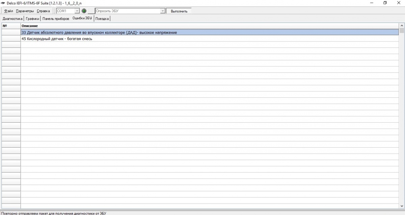Click the Delco application icon in title bar
This screenshot has width=405, height=215.
(x=3, y=3)
